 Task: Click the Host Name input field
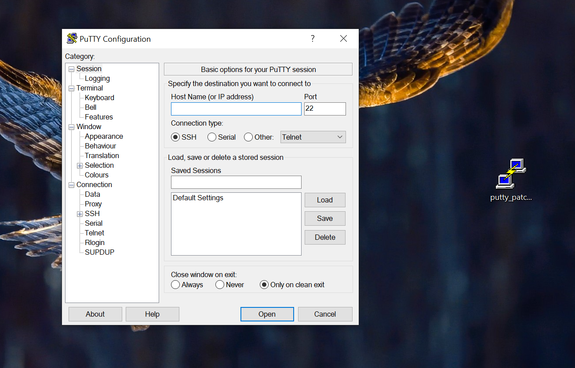tap(236, 109)
